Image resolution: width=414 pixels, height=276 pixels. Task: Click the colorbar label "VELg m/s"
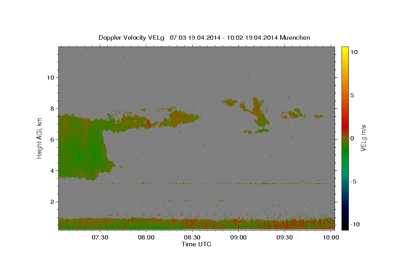[363, 138]
